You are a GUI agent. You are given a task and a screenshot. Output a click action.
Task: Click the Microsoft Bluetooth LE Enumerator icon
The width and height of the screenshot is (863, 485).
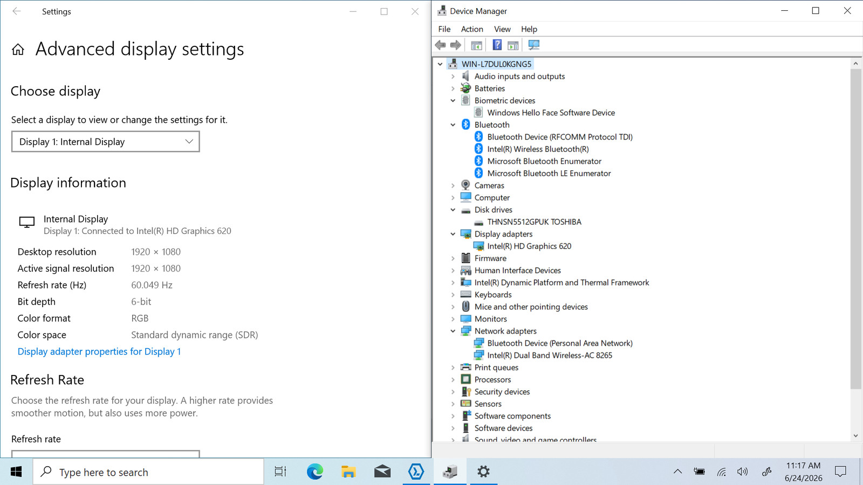(478, 173)
